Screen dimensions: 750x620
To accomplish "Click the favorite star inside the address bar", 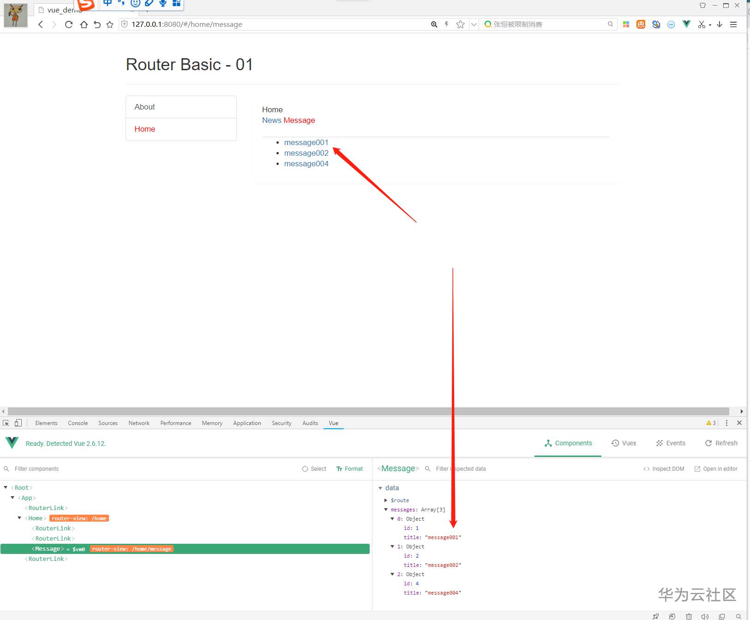I will (x=460, y=24).
